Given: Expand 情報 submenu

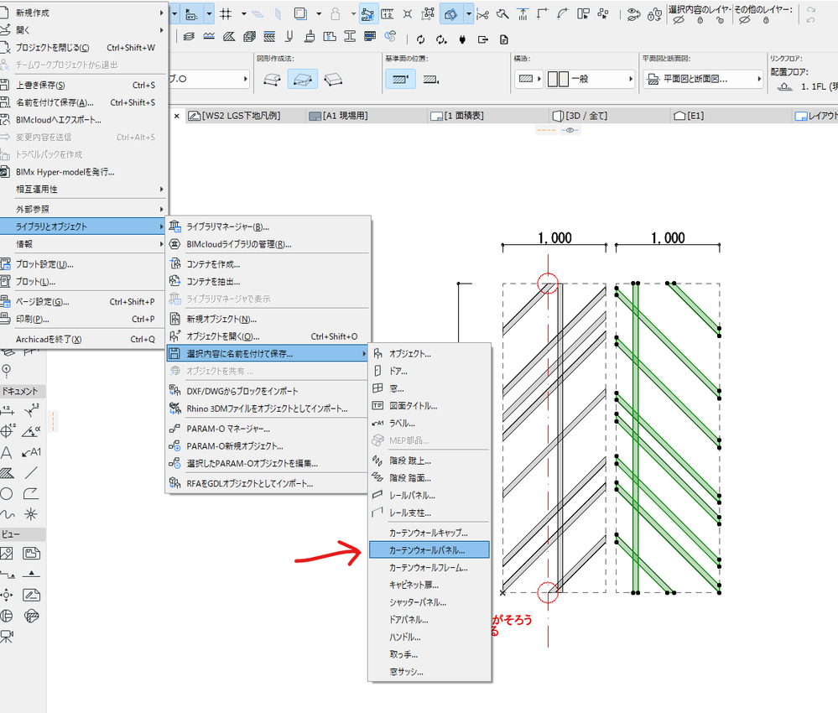Looking at the screenshot, I should click(x=83, y=244).
